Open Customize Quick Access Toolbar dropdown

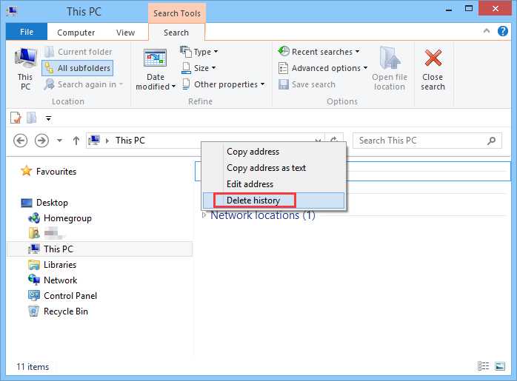48,118
